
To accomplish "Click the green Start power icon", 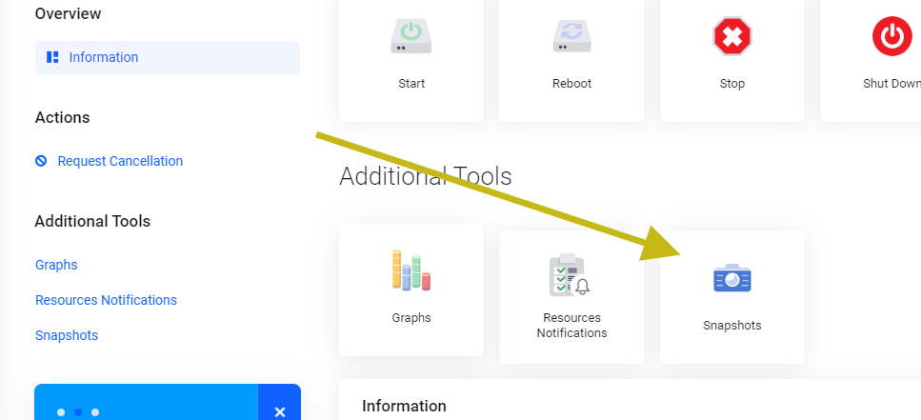I will (x=411, y=36).
